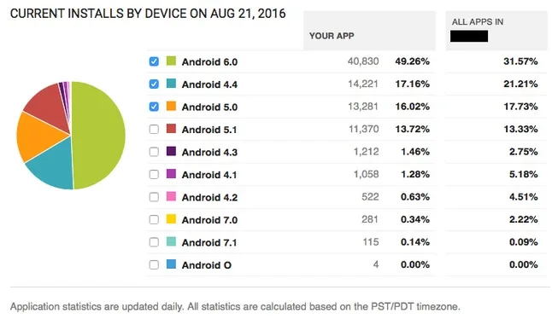Click the teal Android 4.4 pie slice

[53, 165]
